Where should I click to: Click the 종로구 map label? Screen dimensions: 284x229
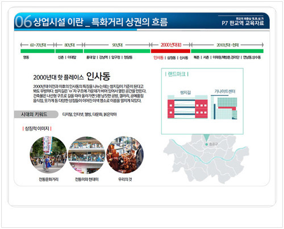point(213,145)
